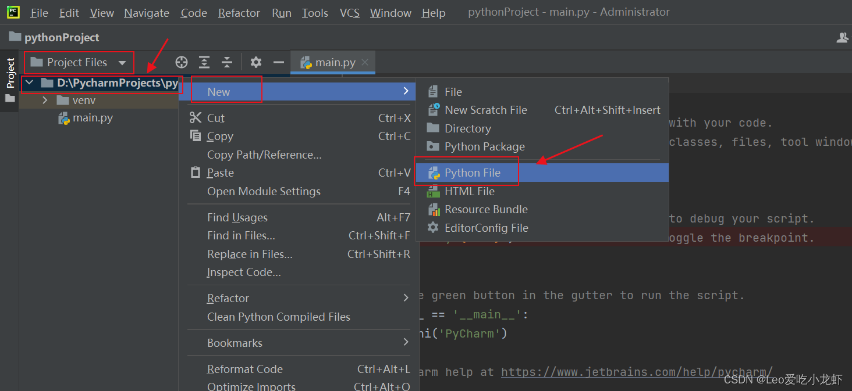Choose Open Module Settings

264,191
